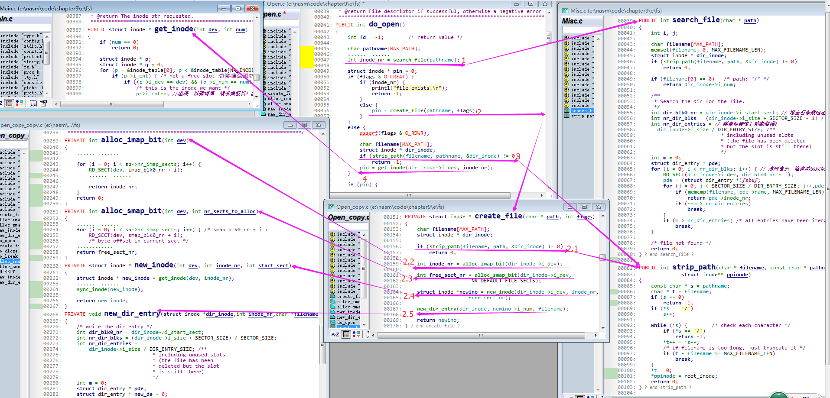The image size is (830, 398).
Task: Click symbol search field in Main.c panel
Action: tap(25, 28)
